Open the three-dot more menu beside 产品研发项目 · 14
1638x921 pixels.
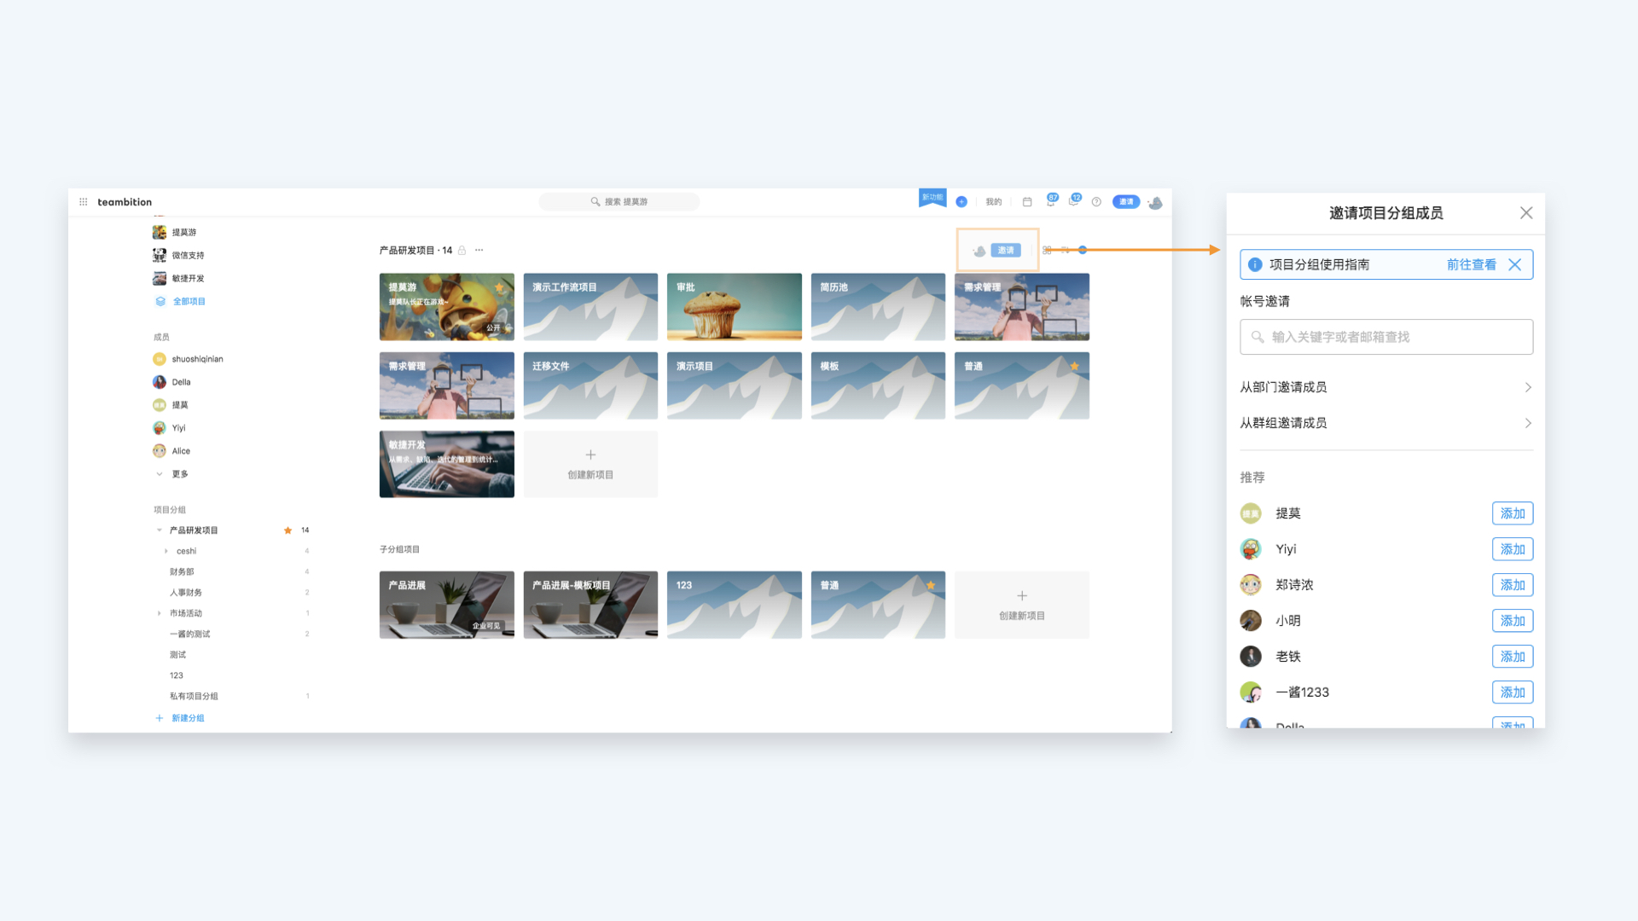[x=479, y=251]
